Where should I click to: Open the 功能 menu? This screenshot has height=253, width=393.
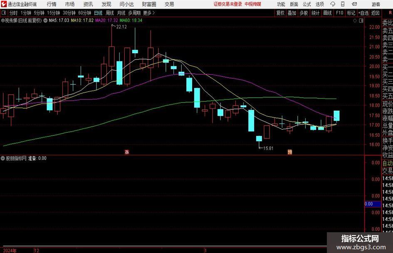pyautogui.click(x=281, y=4)
